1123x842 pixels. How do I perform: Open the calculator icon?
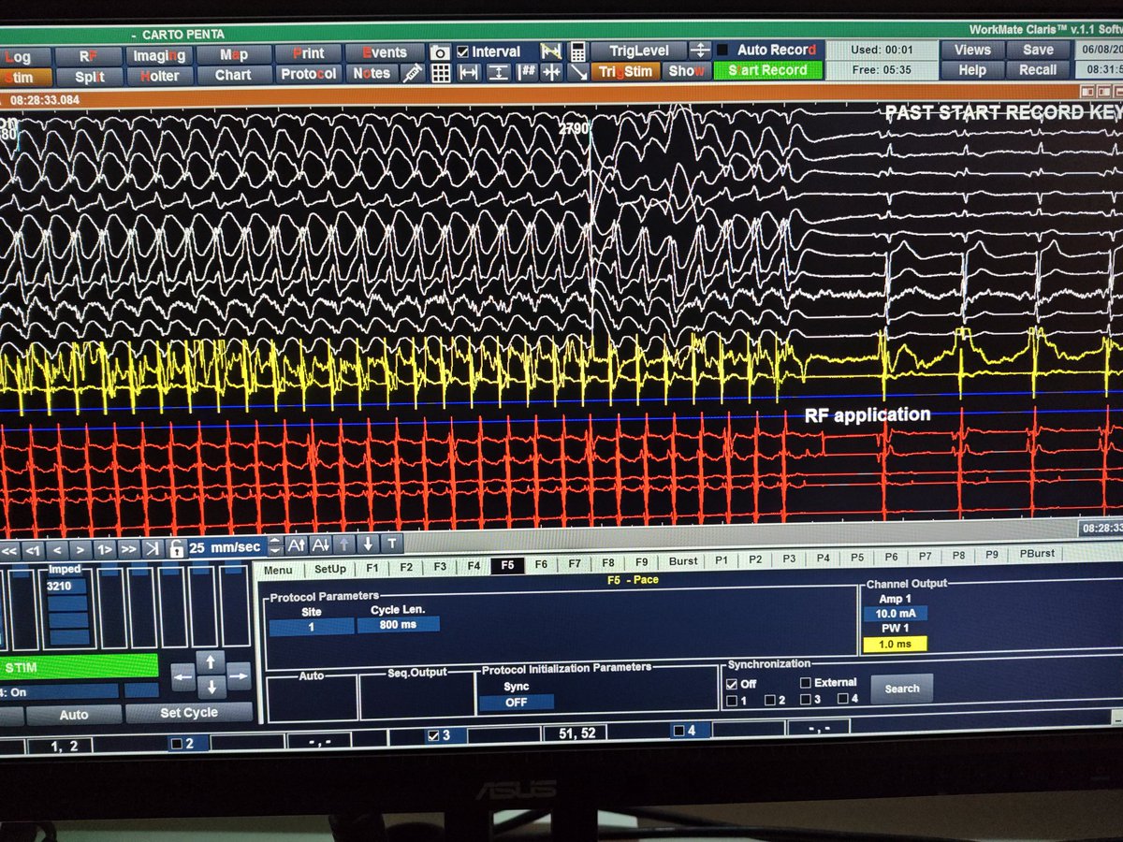tap(577, 51)
